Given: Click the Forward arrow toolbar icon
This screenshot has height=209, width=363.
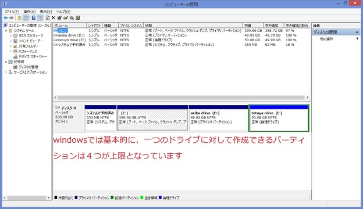Looking at the screenshot, I should [12, 18].
